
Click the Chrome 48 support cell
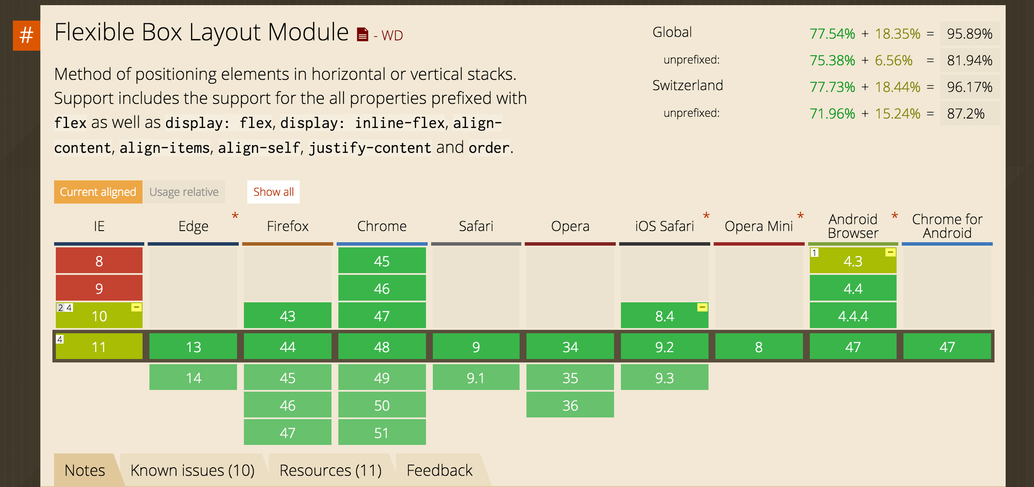pyautogui.click(x=382, y=347)
